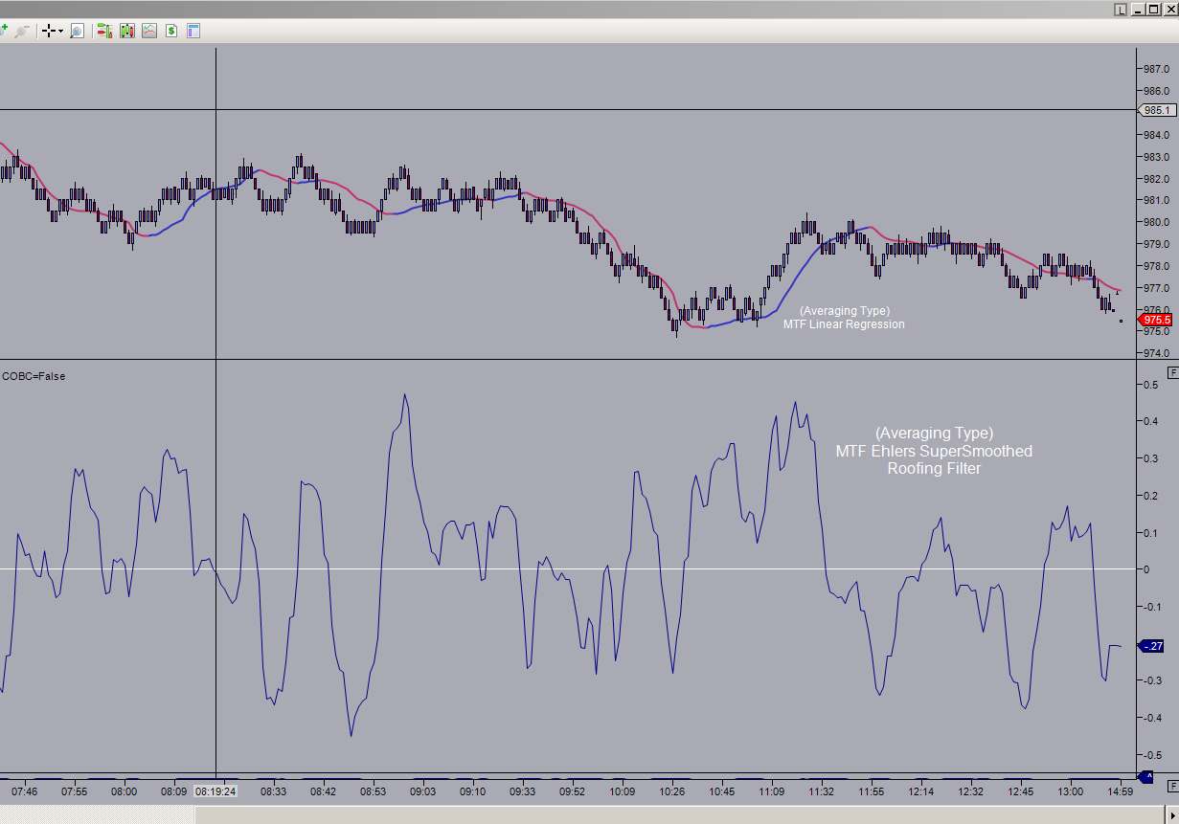Open the crosshair cursor dropdown arrow
This screenshot has height=824, width=1179.
pos(61,31)
